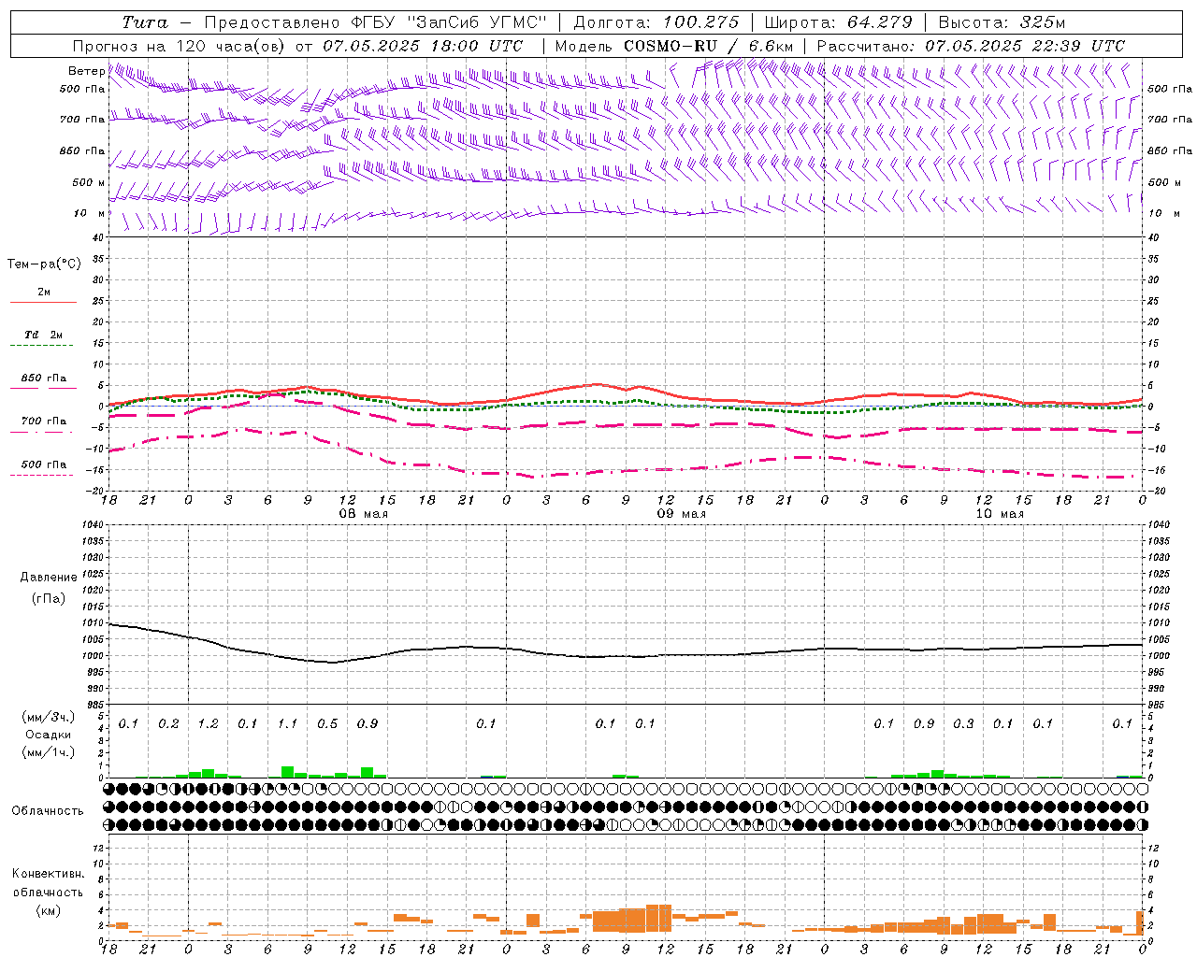1197x957 pixels.
Task: Click the station name "Tura" in the header
Action: pyautogui.click(x=145, y=22)
